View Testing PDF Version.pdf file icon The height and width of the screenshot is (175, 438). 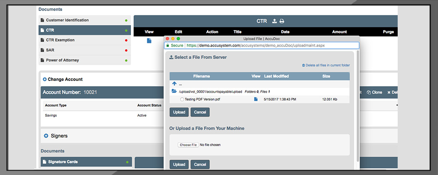click(x=256, y=99)
